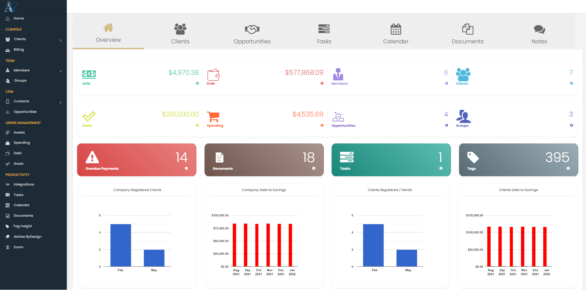Open the Tasks tab

(x=324, y=32)
